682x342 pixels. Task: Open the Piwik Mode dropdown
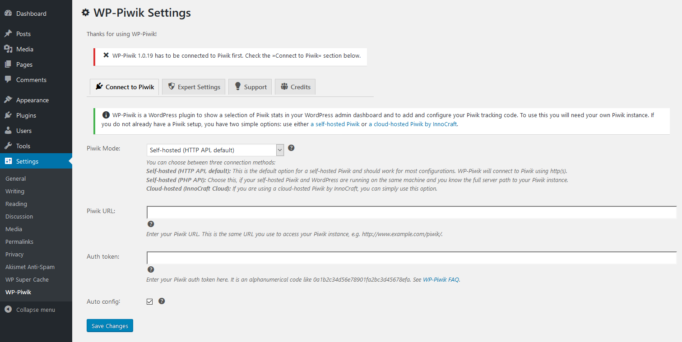tap(215, 150)
